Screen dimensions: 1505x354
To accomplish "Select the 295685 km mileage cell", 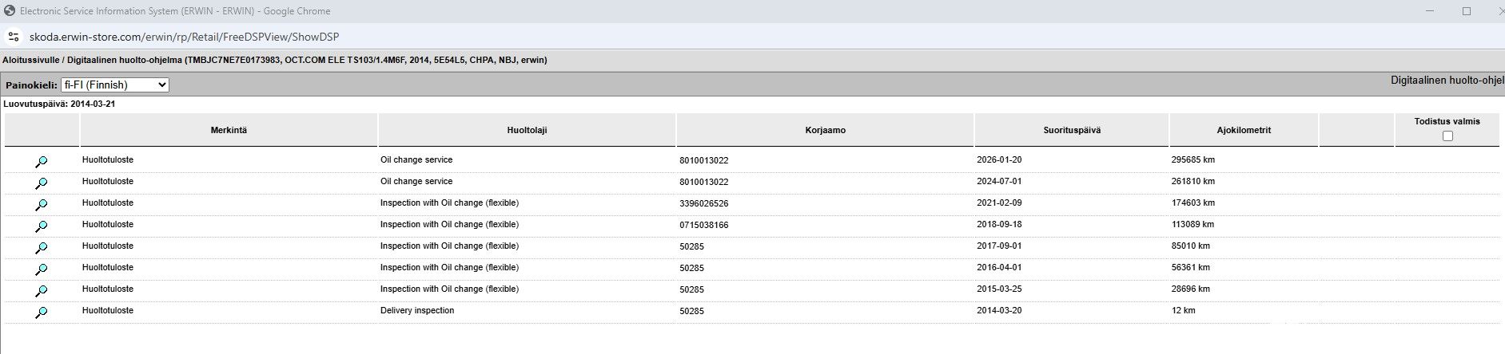I will pyautogui.click(x=1193, y=159).
